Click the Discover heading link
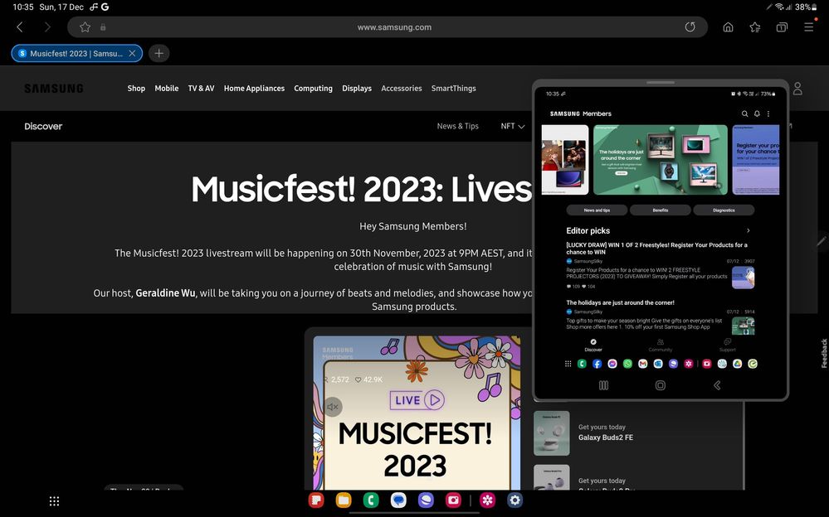 coord(43,126)
